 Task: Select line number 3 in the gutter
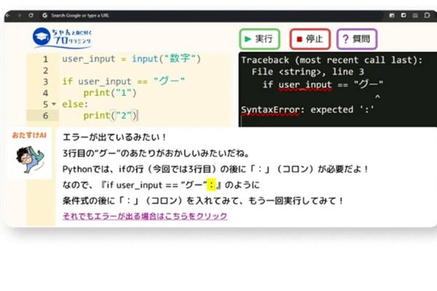click(x=45, y=82)
